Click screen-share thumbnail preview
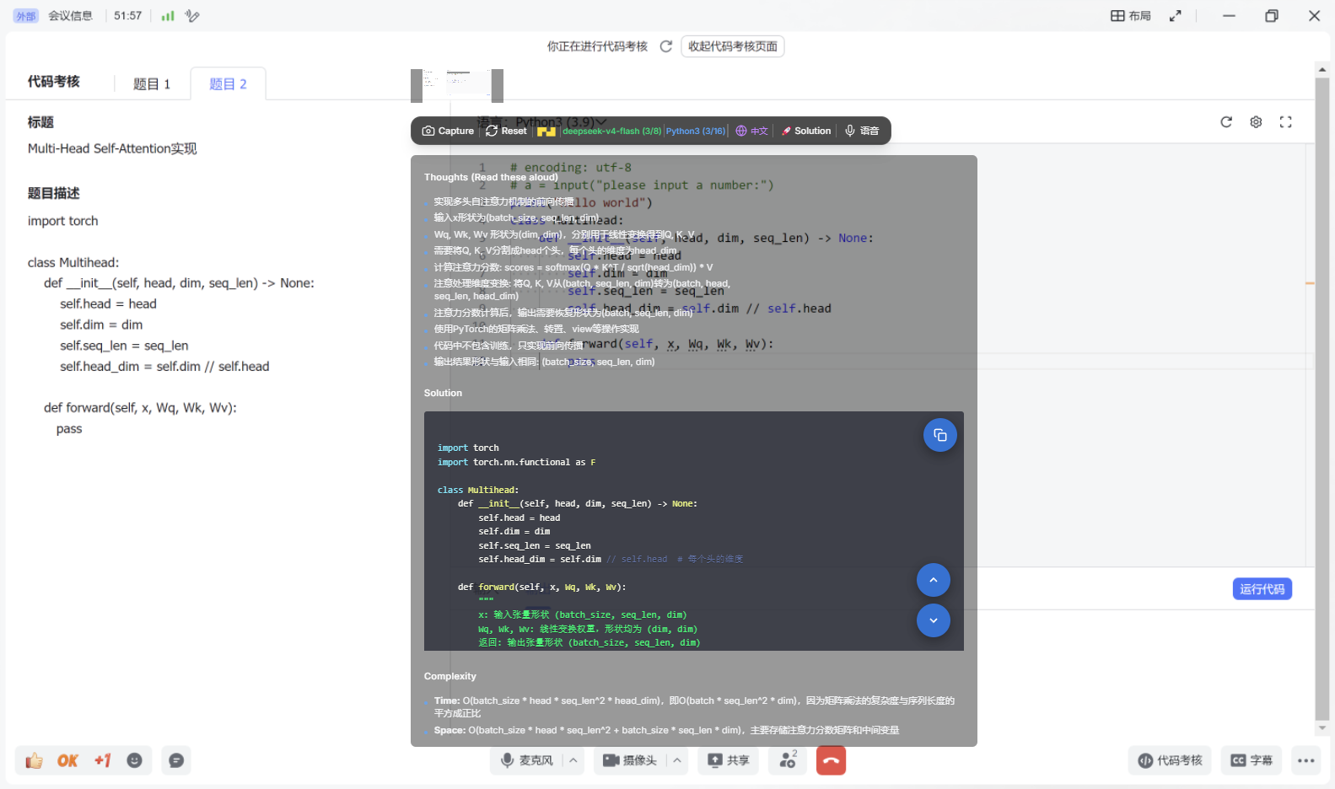The width and height of the screenshot is (1335, 789). (457, 85)
